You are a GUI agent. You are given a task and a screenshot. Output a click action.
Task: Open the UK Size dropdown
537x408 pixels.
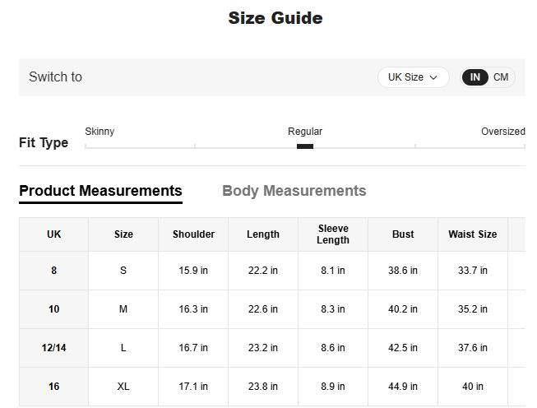[x=413, y=77]
